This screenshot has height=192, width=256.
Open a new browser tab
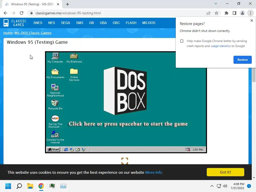[67, 4]
